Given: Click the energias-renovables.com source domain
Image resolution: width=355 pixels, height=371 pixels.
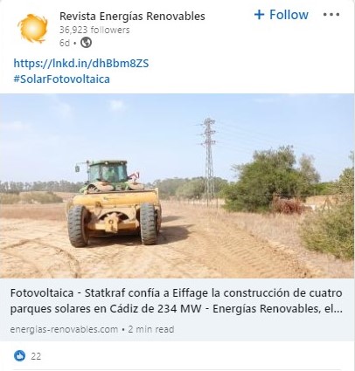Looking at the screenshot, I should [x=64, y=329].
